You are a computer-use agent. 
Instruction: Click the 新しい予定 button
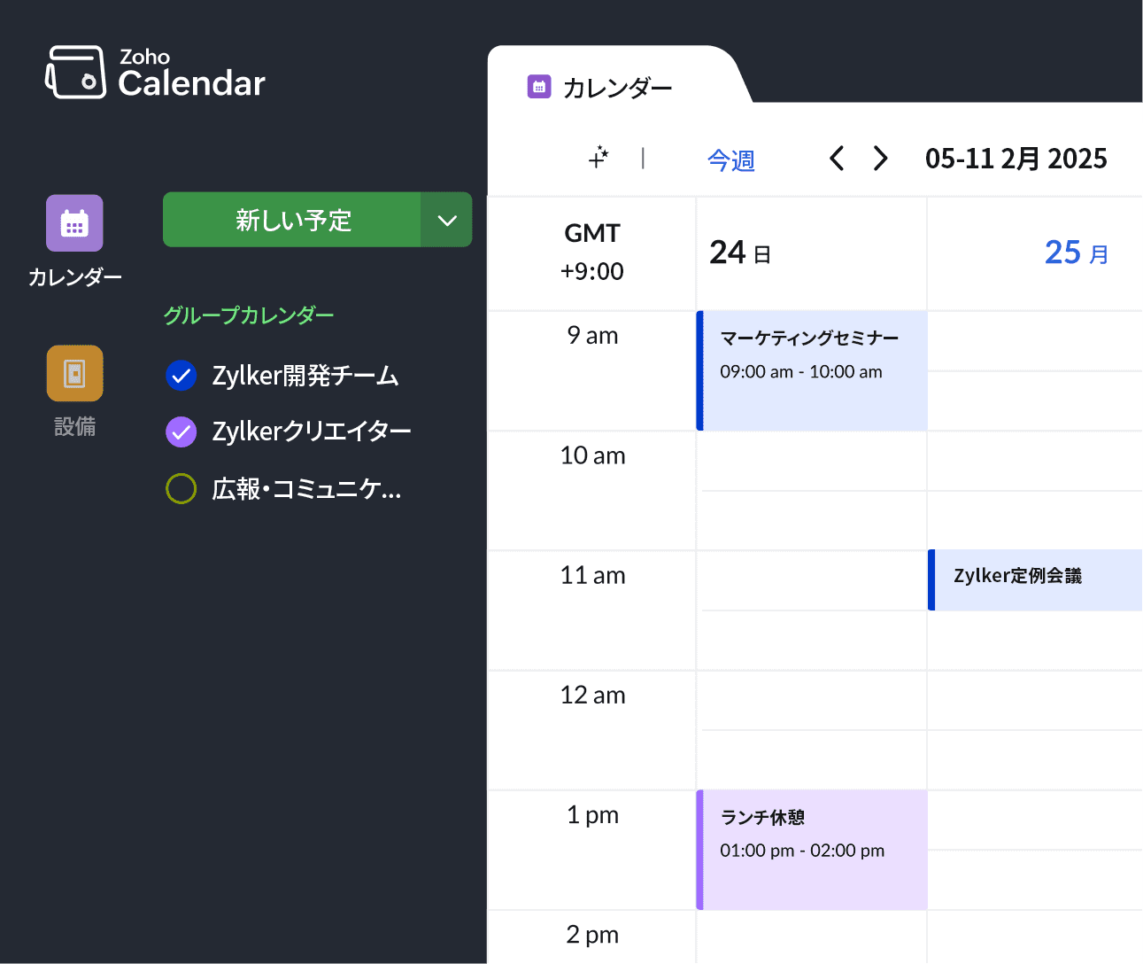pyautogui.click(x=292, y=220)
